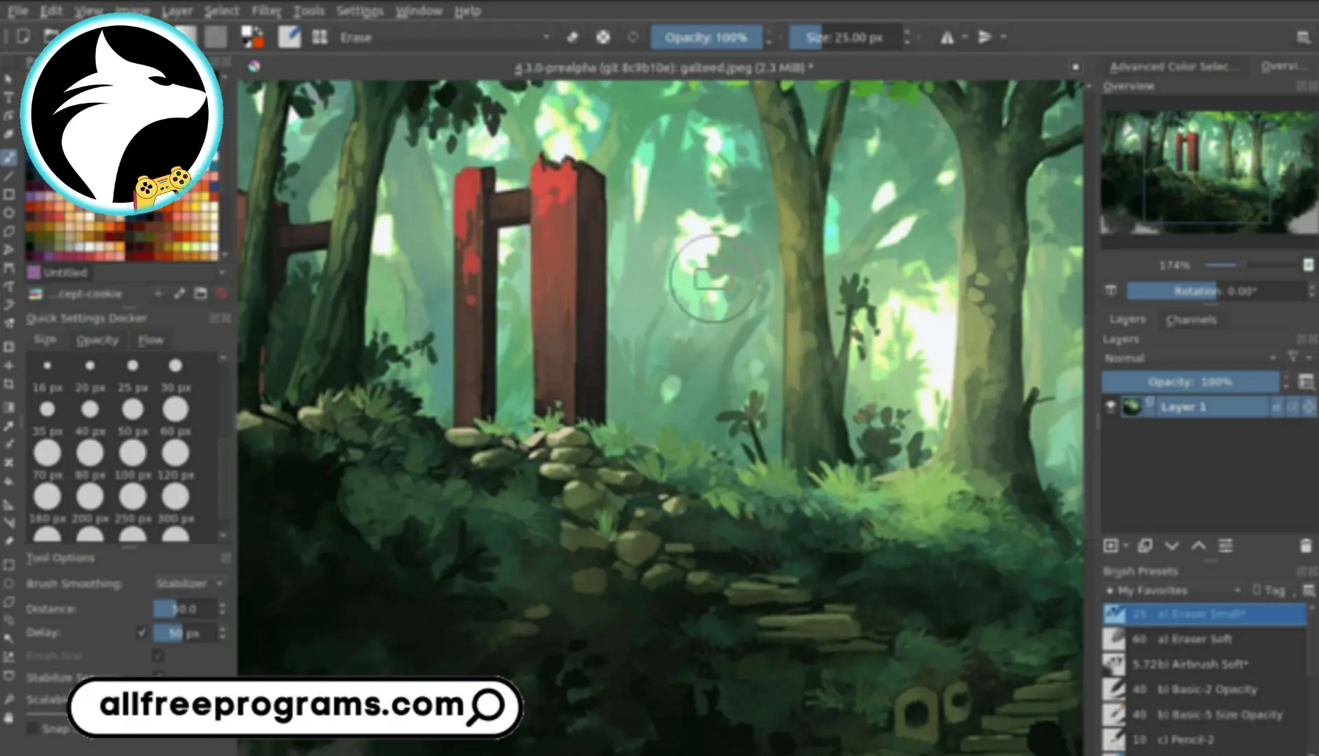
Task: Toggle eraser mode icon in toolbar
Action: pyautogui.click(x=573, y=38)
